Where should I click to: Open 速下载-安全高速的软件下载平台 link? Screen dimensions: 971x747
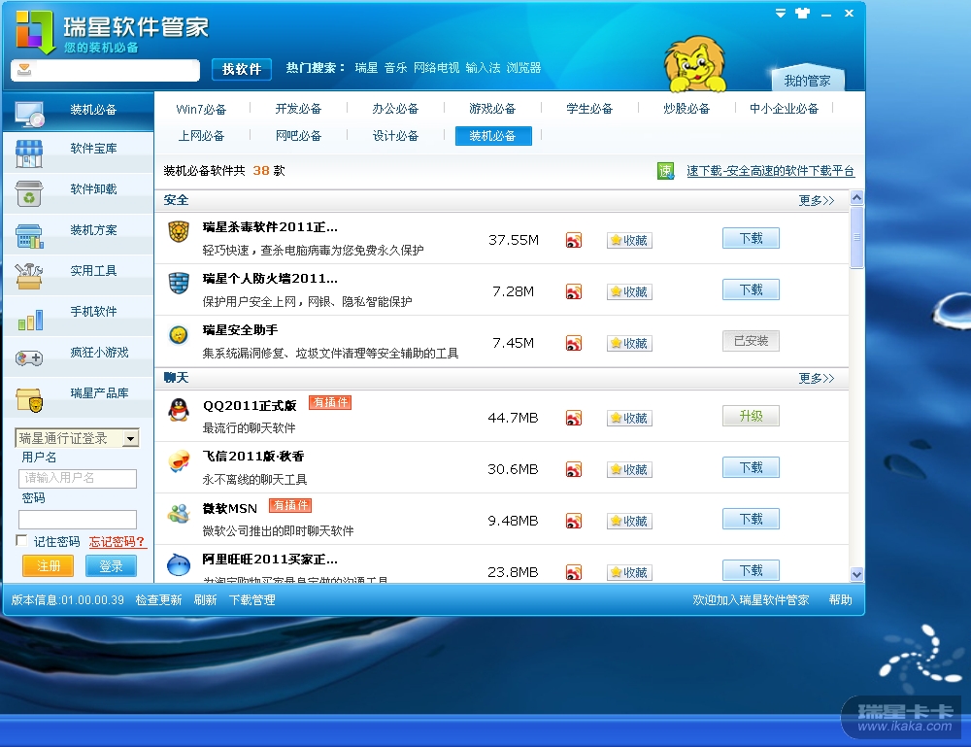[770, 171]
